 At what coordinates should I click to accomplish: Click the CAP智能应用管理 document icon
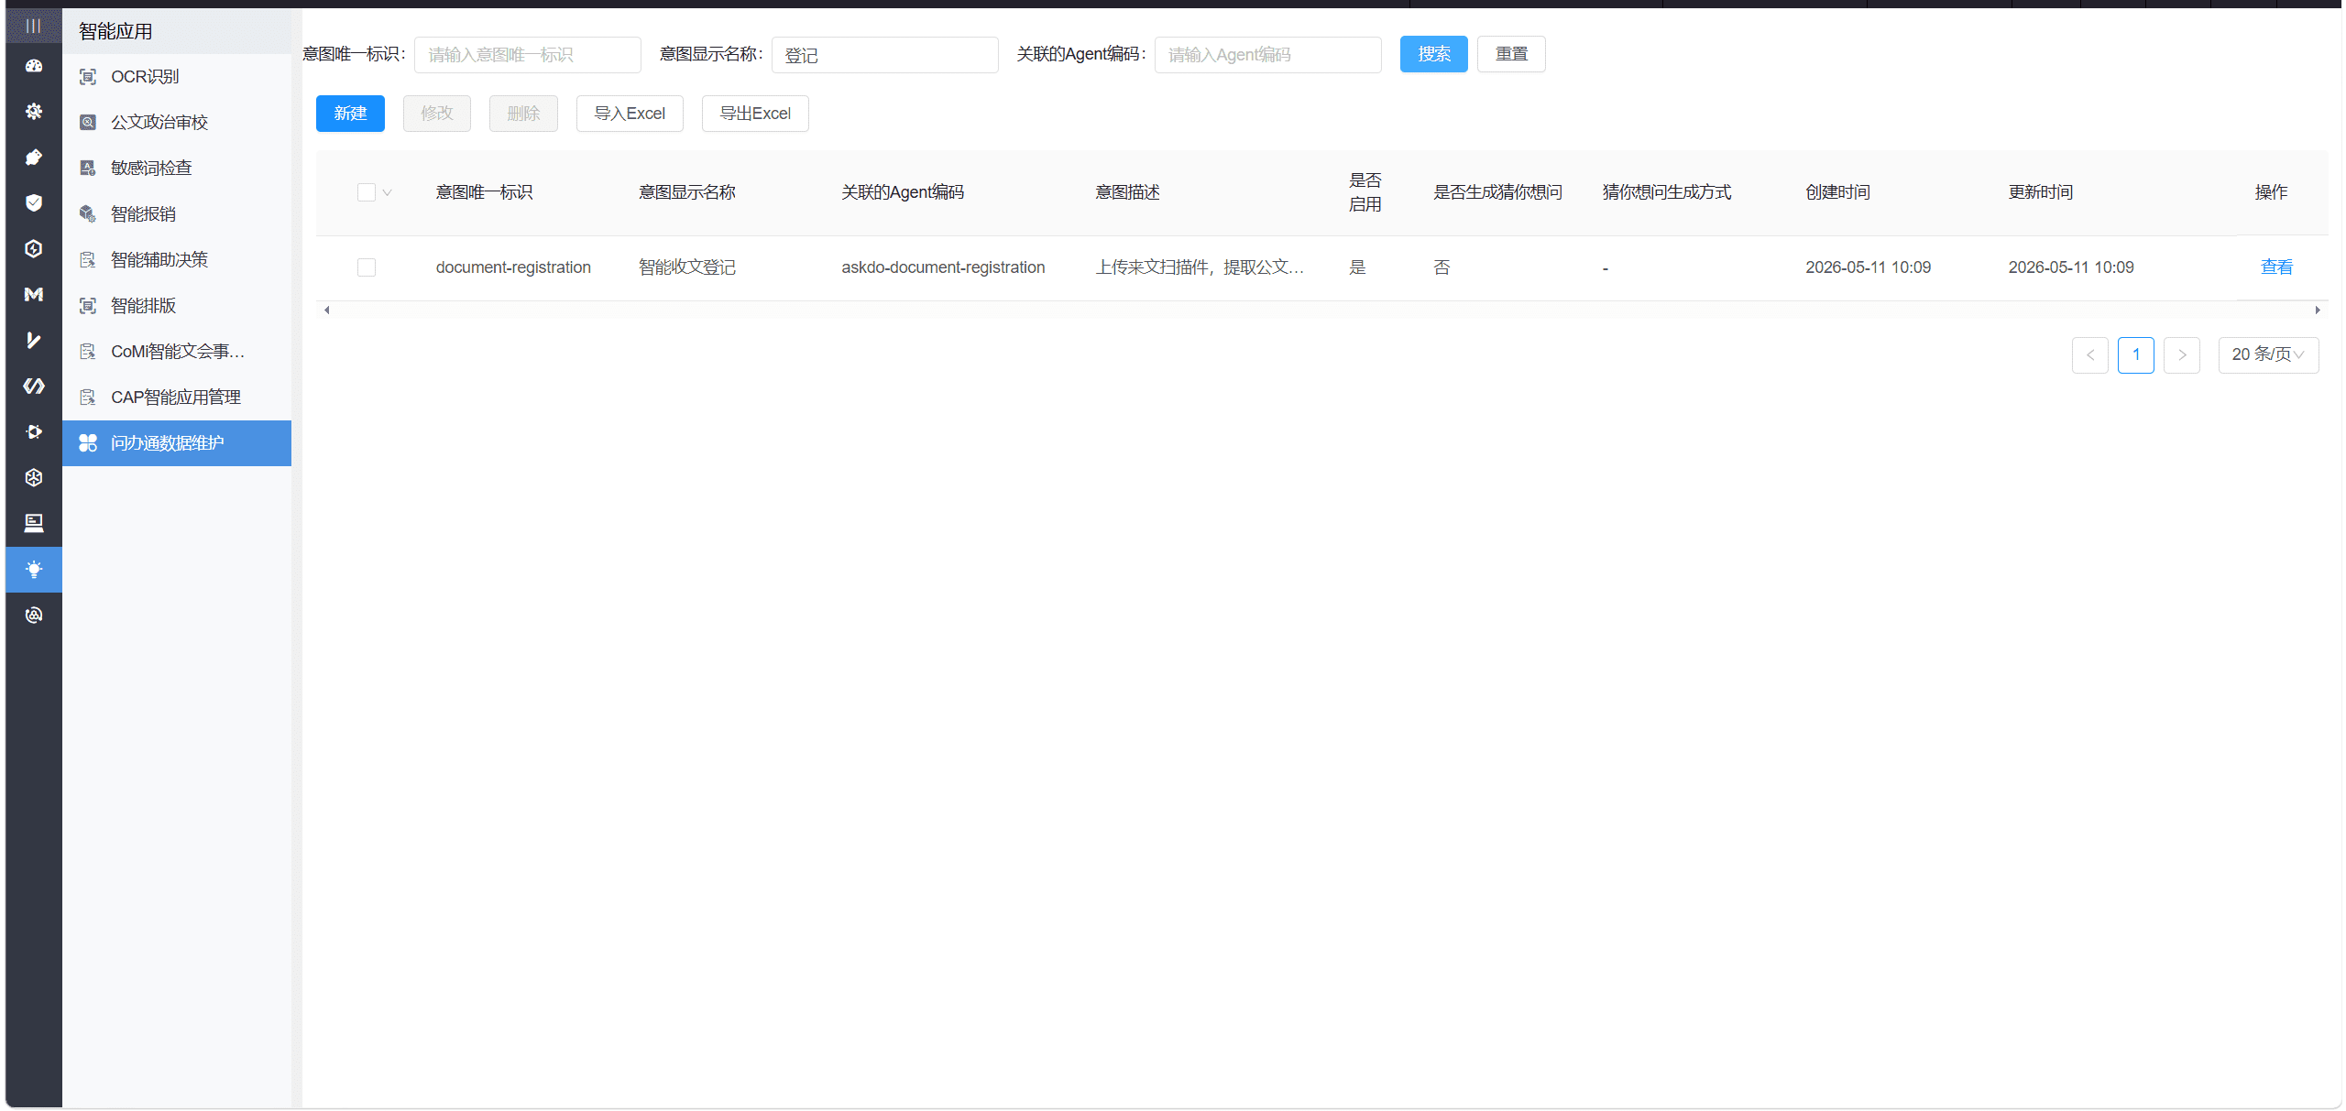tap(88, 398)
